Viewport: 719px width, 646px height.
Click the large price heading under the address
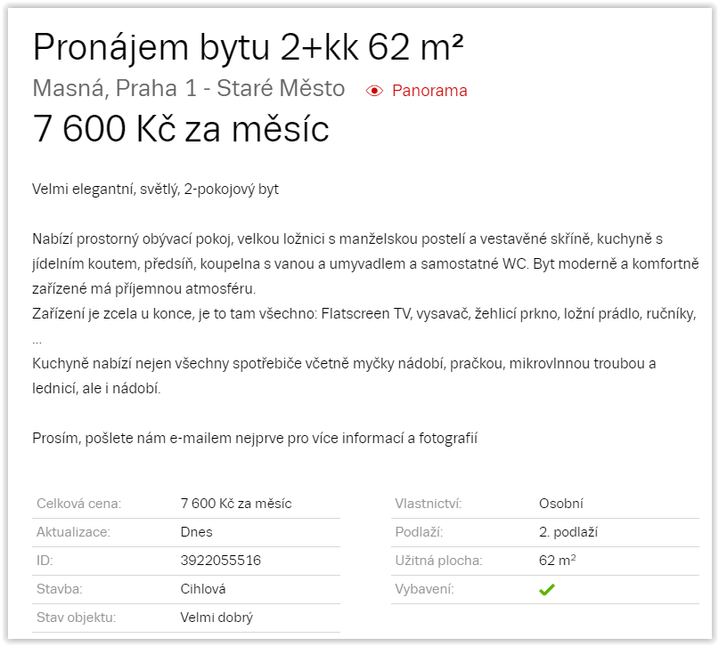(x=181, y=130)
